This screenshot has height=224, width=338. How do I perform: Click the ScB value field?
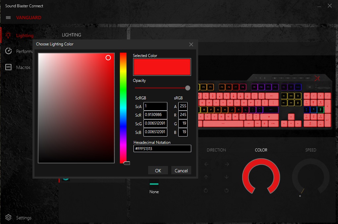[x=155, y=132]
